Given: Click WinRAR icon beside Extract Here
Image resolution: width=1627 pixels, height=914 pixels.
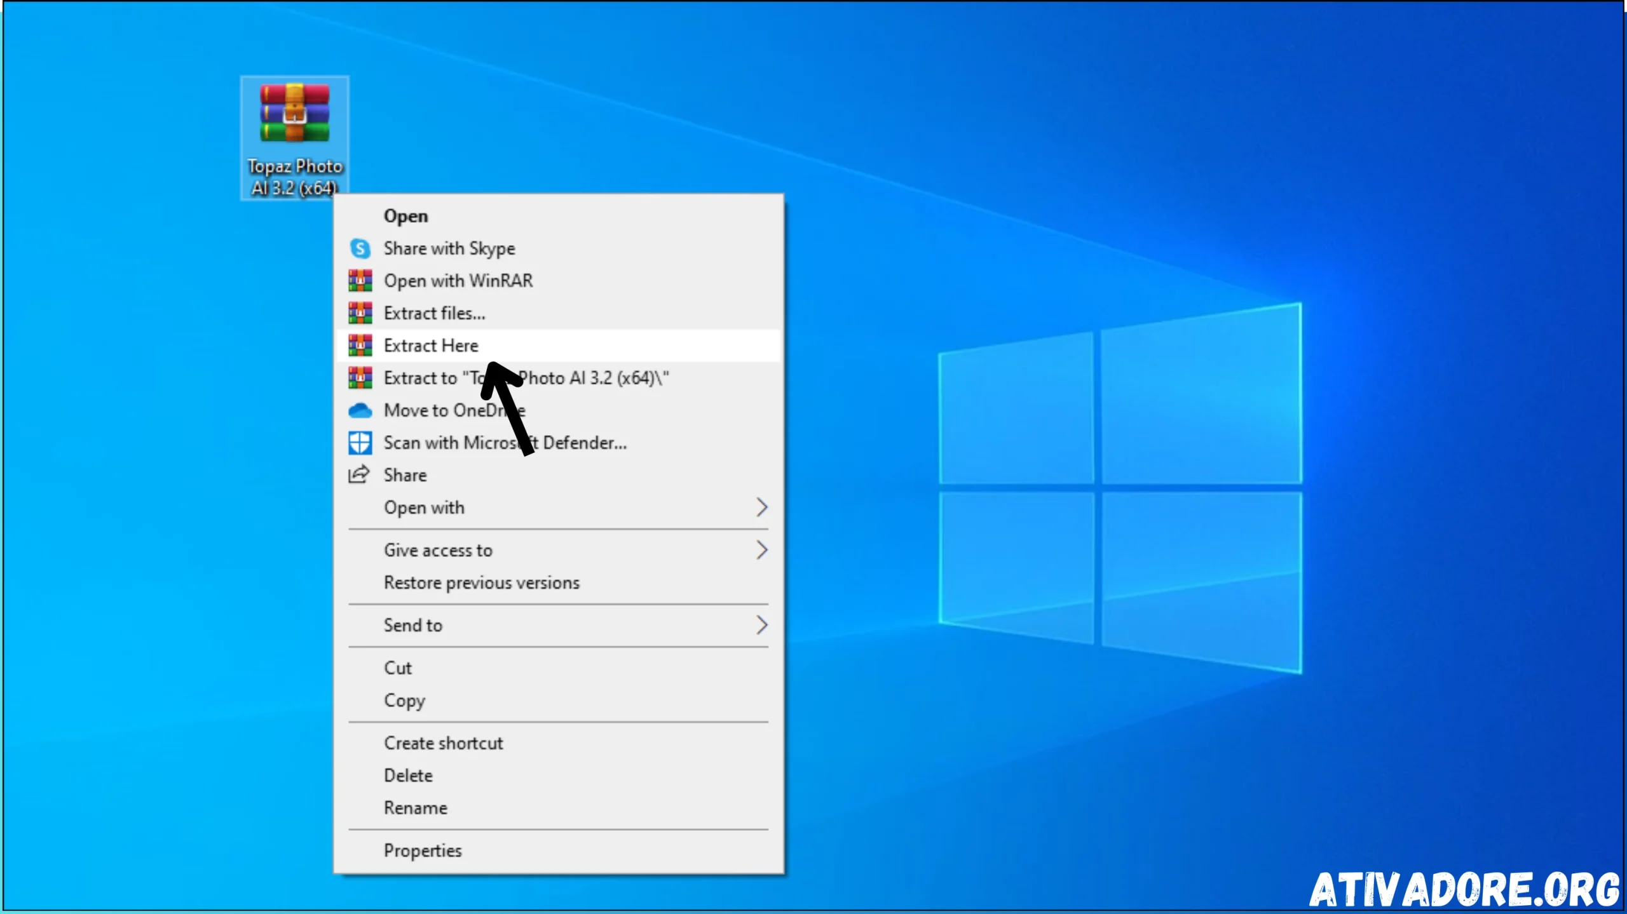Looking at the screenshot, I should click(x=360, y=346).
